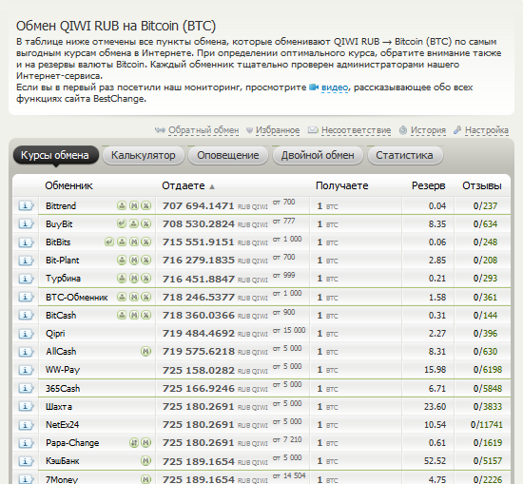Open info icon for Bit-Plant row
This screenshot has height=484, width=523.
pyautogui.click(x=26, y=261)
